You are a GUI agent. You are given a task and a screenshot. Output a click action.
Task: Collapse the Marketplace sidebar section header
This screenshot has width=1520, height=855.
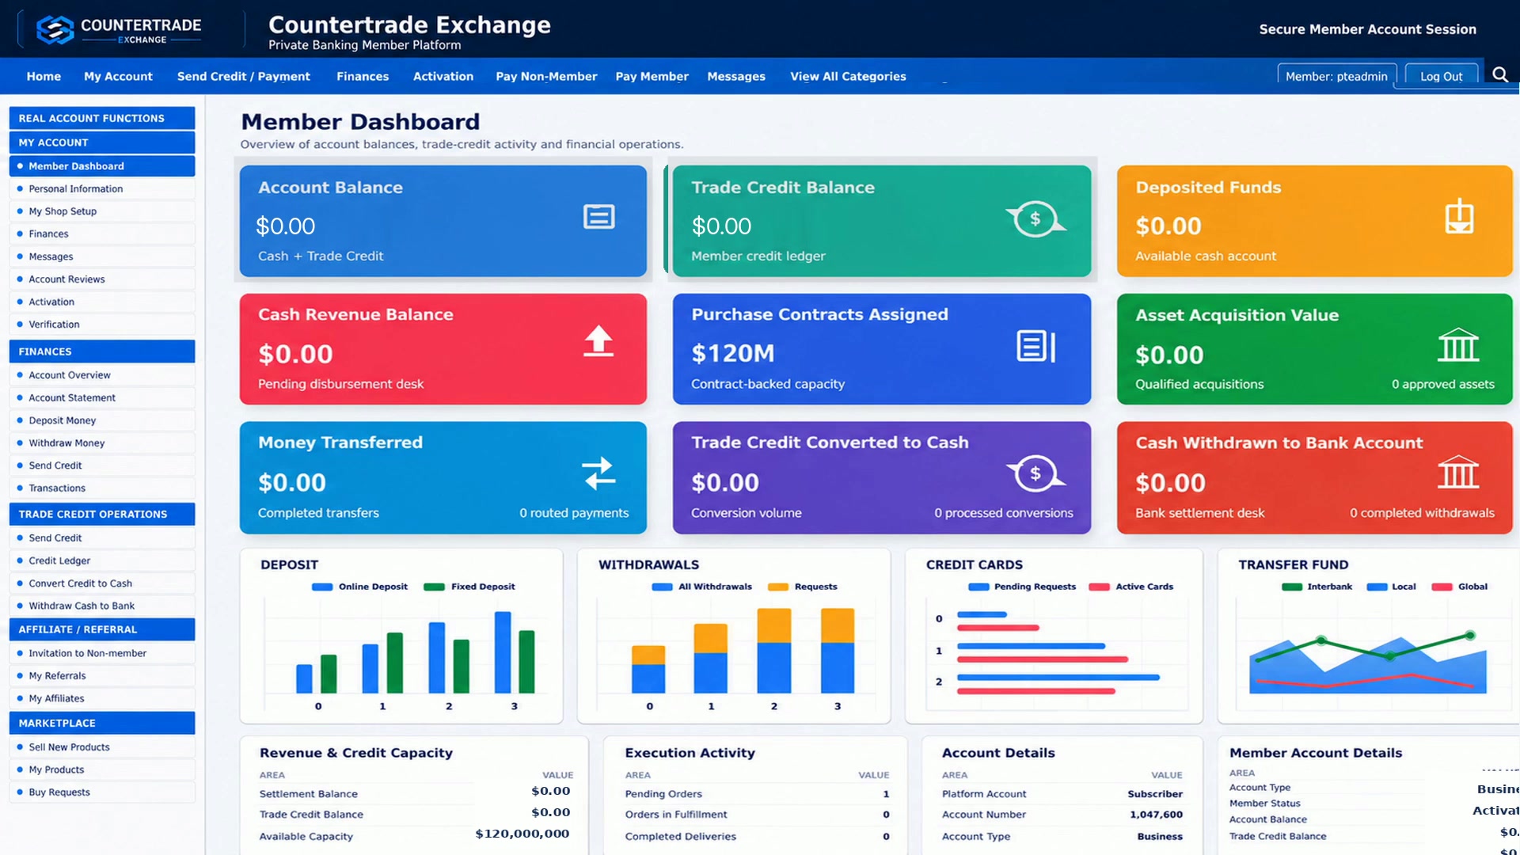point(102,723)
